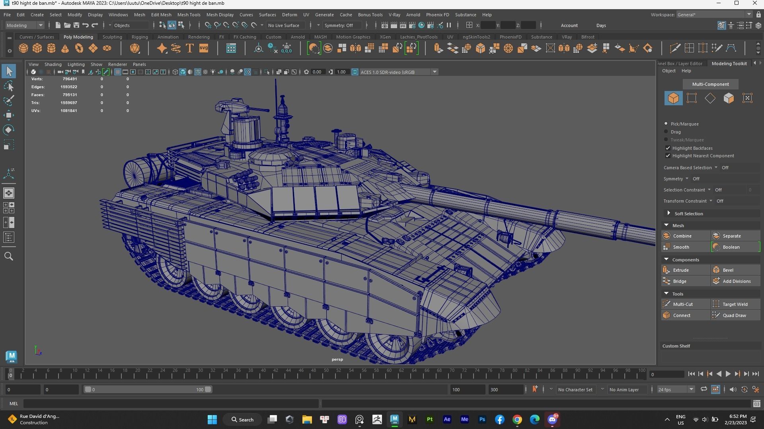
Task: Create a polygon cube from shelf
Action: click(37, 48)
